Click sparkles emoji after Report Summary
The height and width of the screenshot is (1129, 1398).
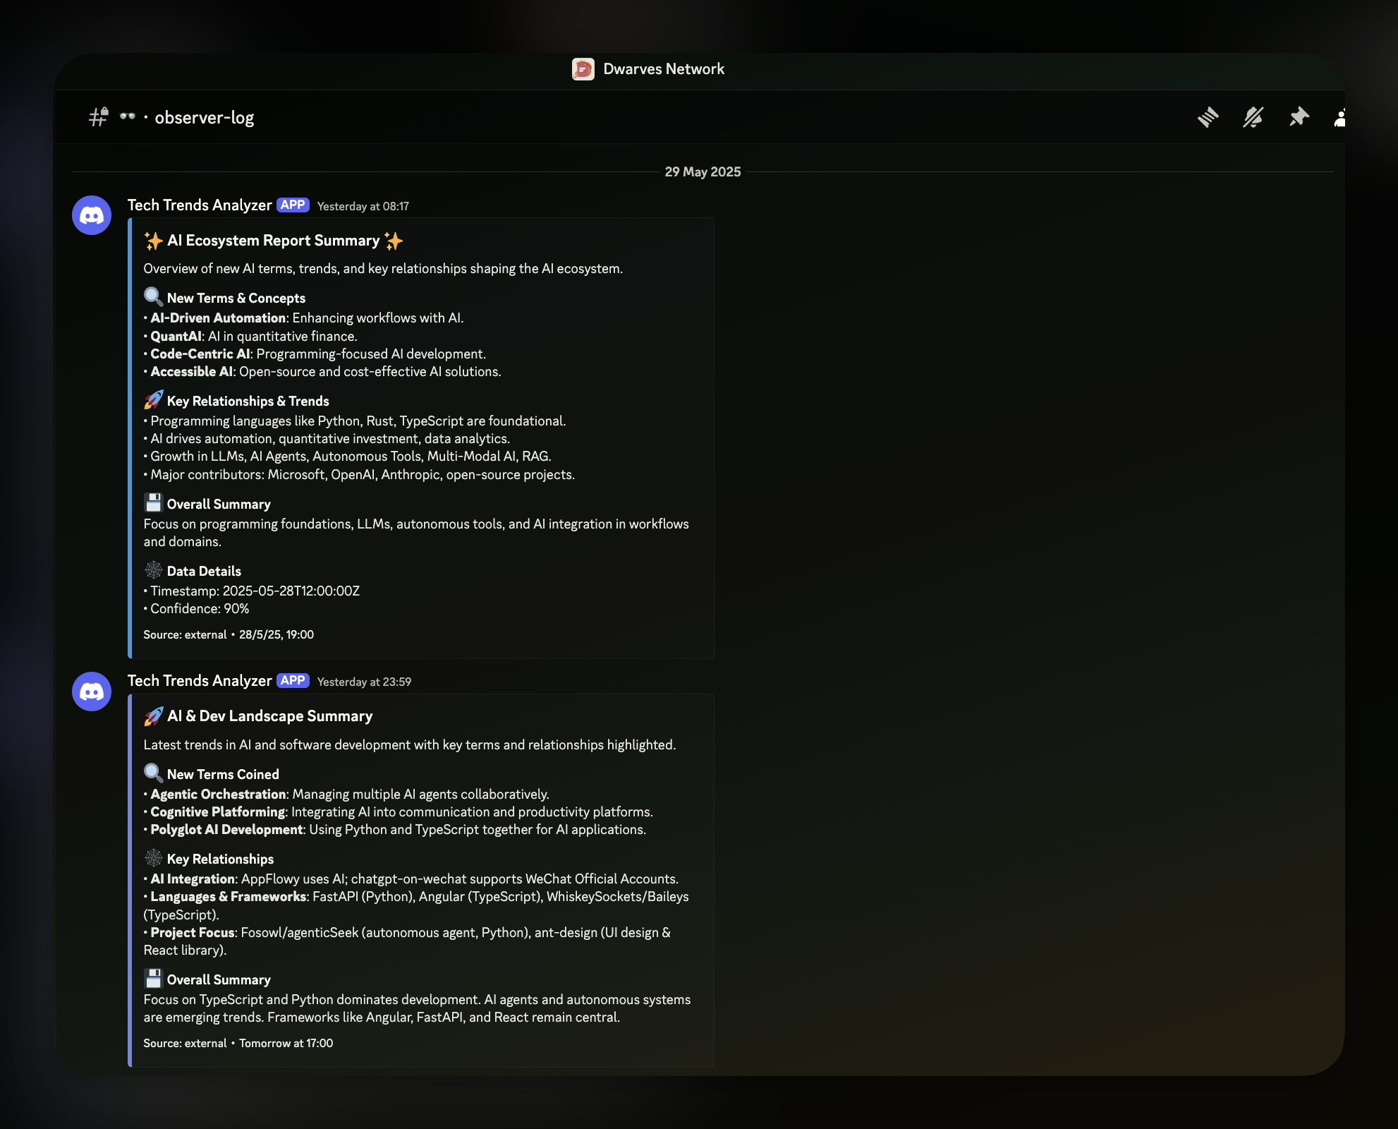(394, 241)
